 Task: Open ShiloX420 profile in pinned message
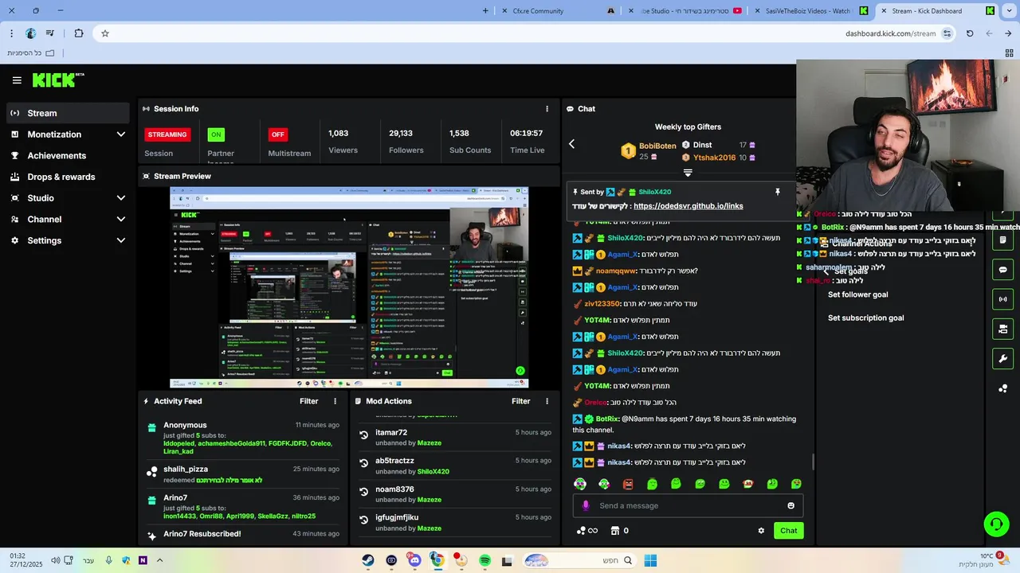coord(654,192)
